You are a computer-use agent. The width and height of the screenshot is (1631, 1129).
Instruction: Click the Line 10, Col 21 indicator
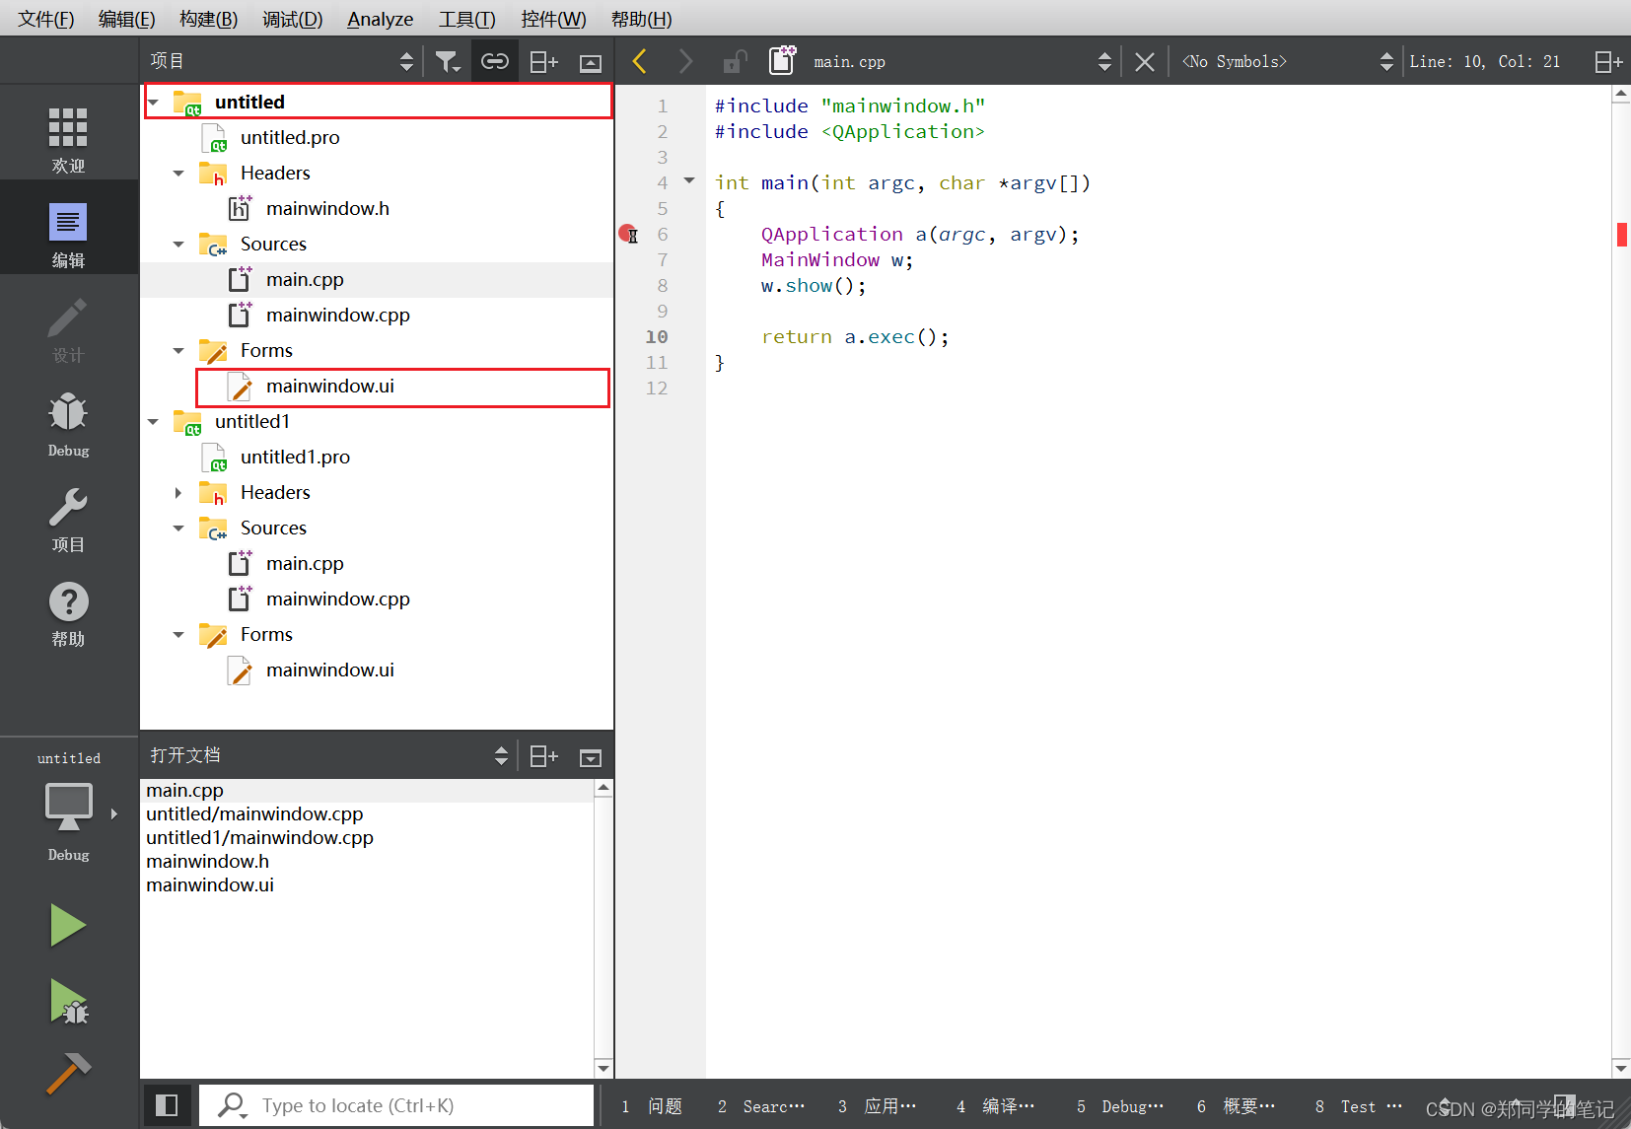[x=1485, y=61]
